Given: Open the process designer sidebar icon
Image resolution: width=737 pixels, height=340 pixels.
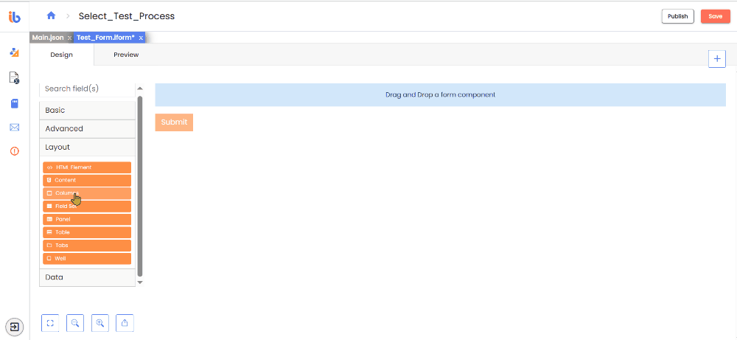Looking at the screenshot, I should tap(15, 52).
